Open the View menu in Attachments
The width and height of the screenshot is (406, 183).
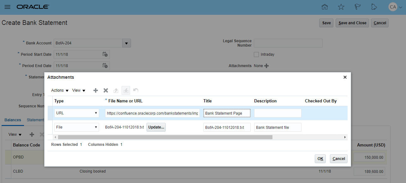[79, 90]
